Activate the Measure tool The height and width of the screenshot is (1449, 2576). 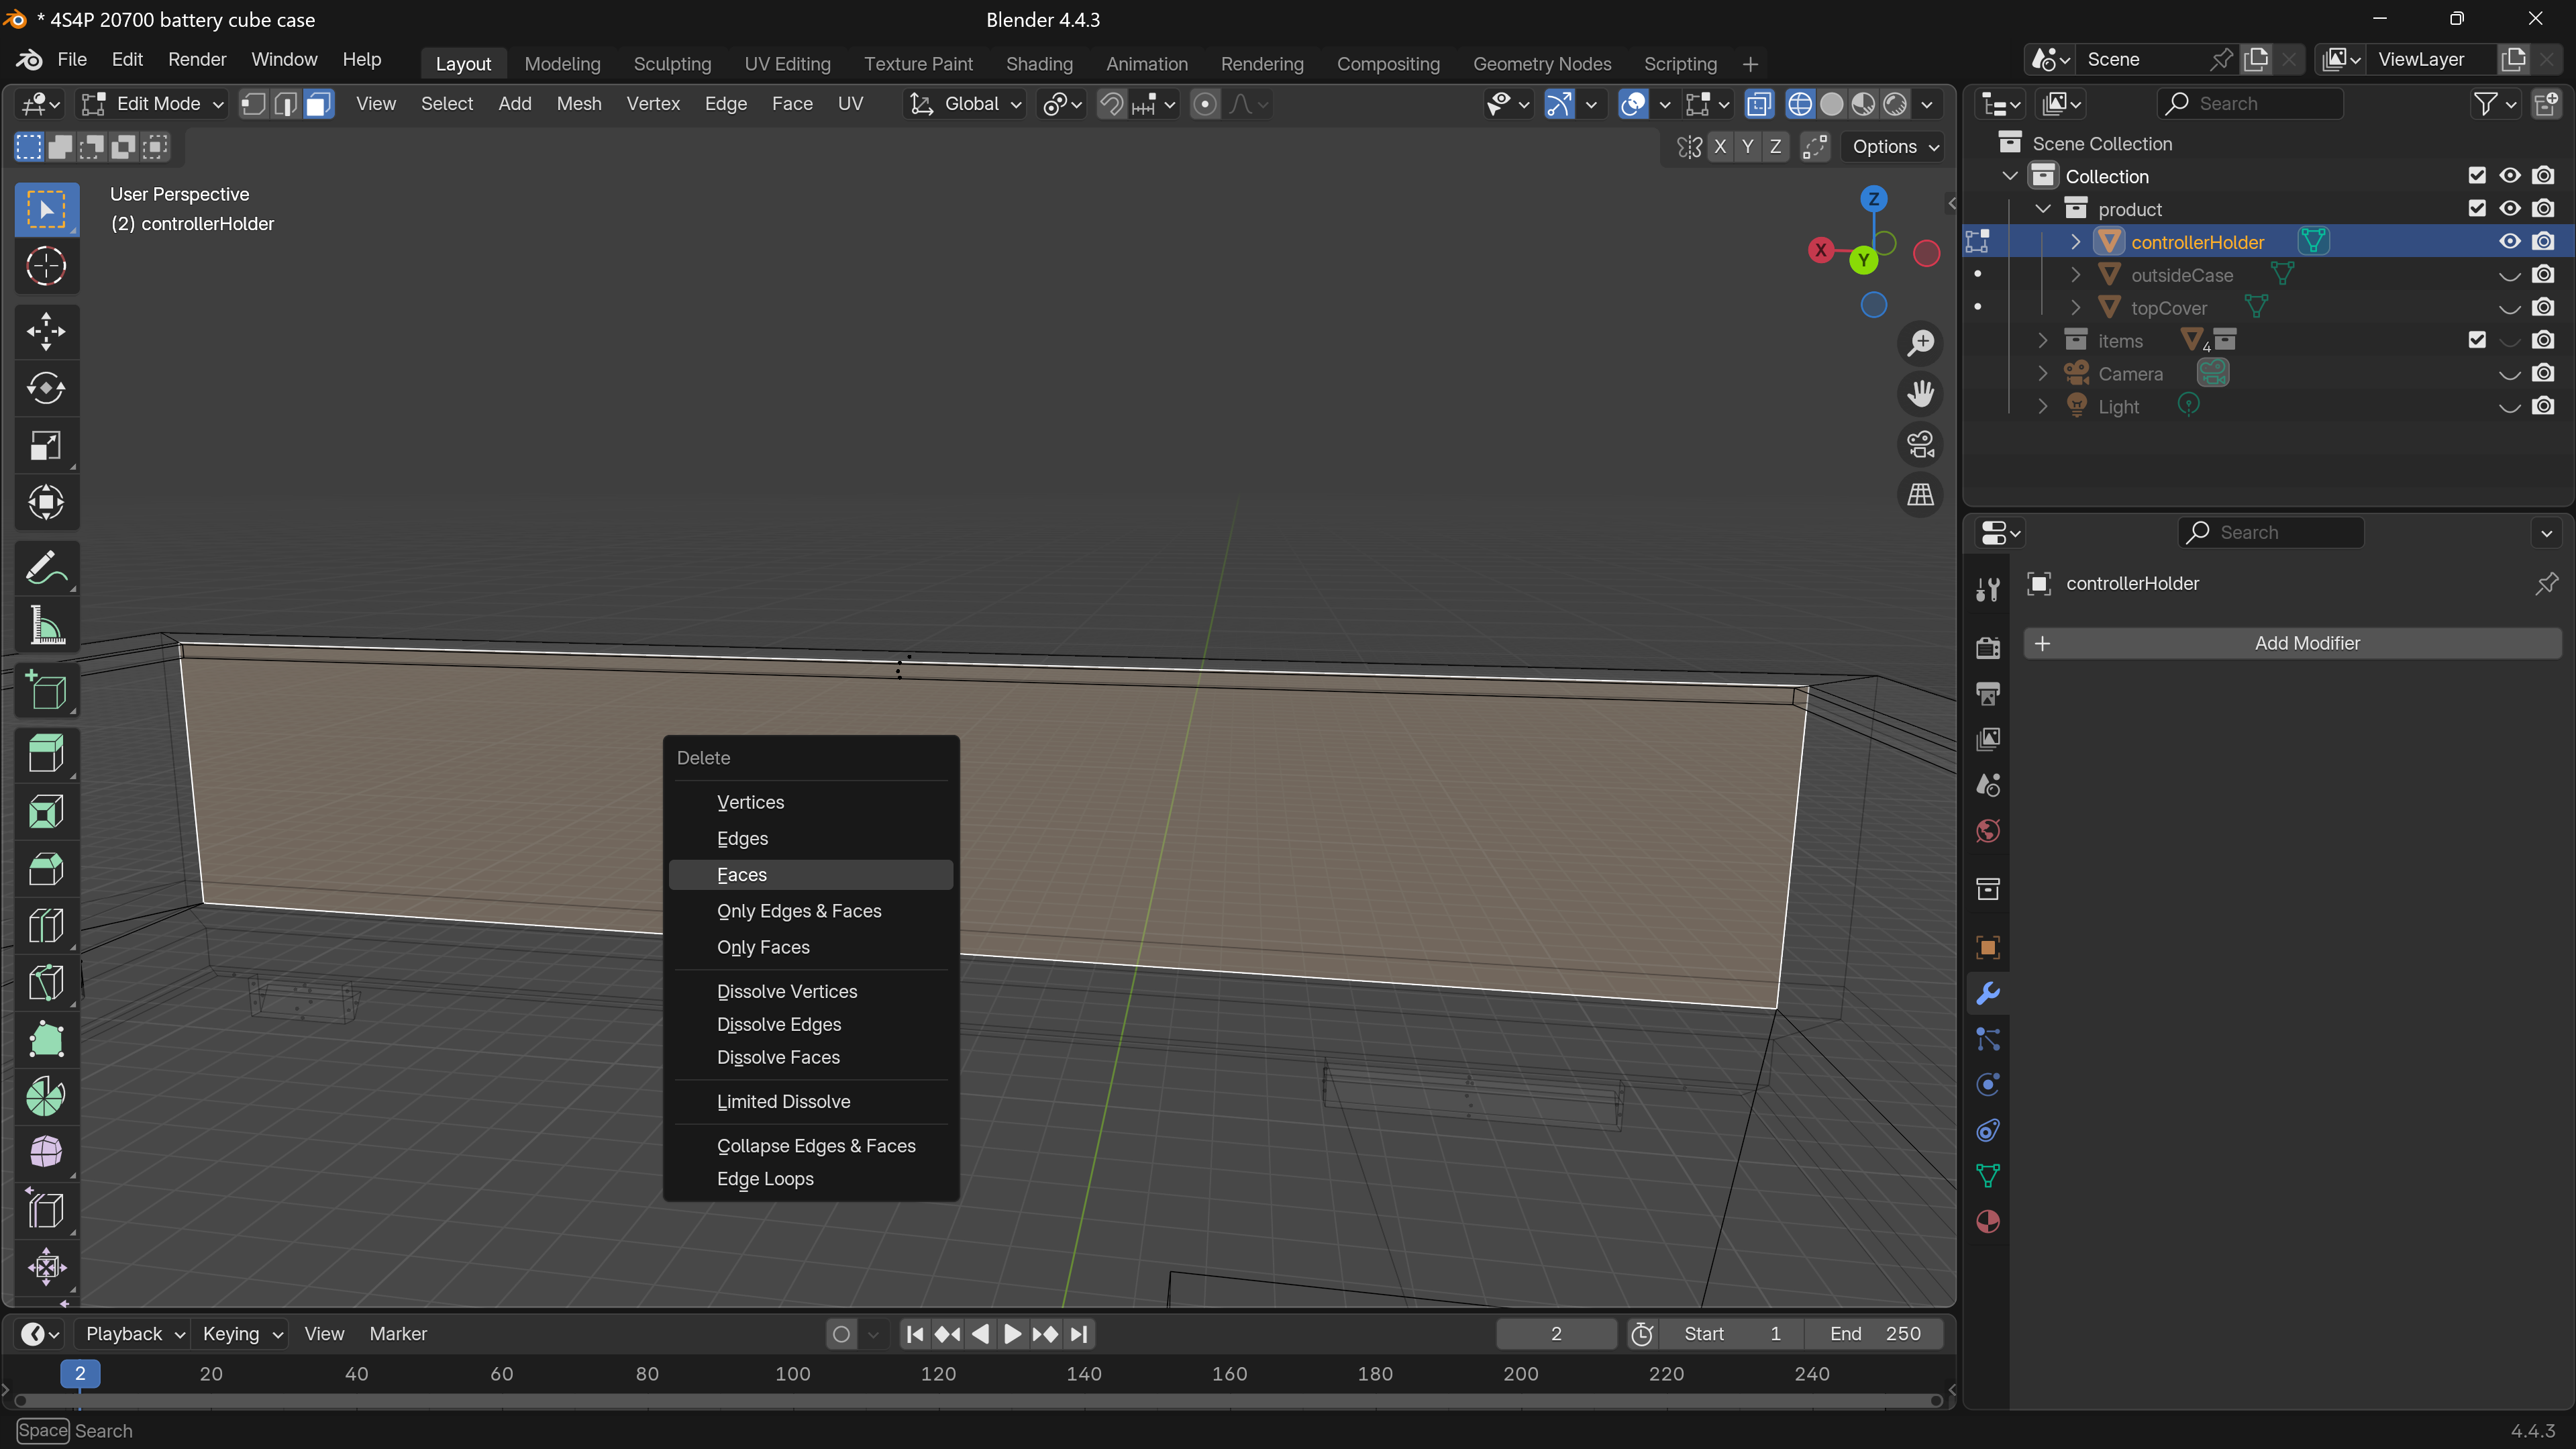pyautogui.click(x=45, y=627)
